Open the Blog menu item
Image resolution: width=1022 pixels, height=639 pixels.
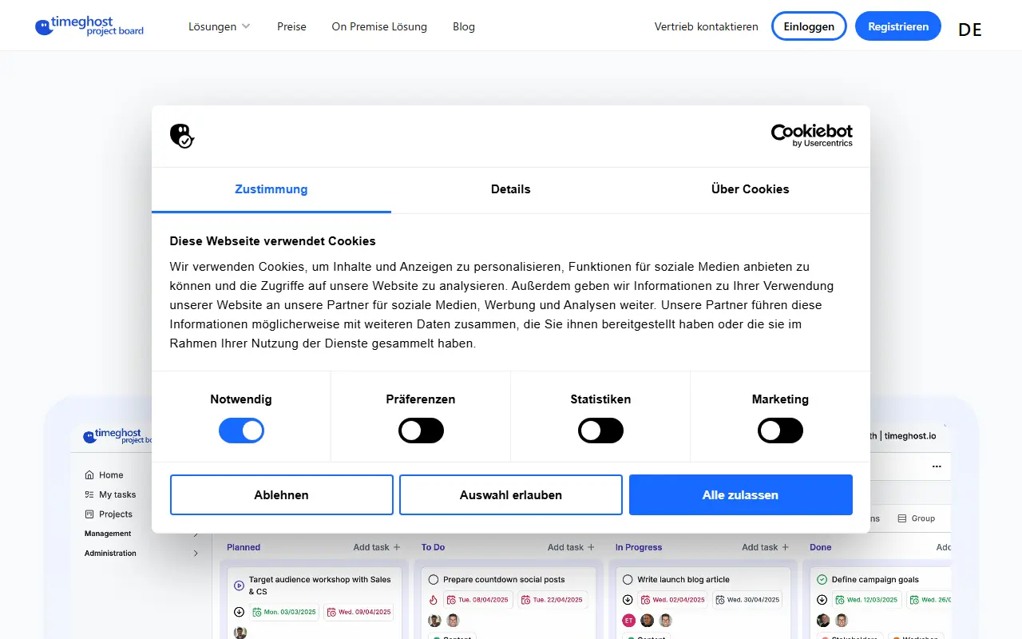click(x=464, y=26)
